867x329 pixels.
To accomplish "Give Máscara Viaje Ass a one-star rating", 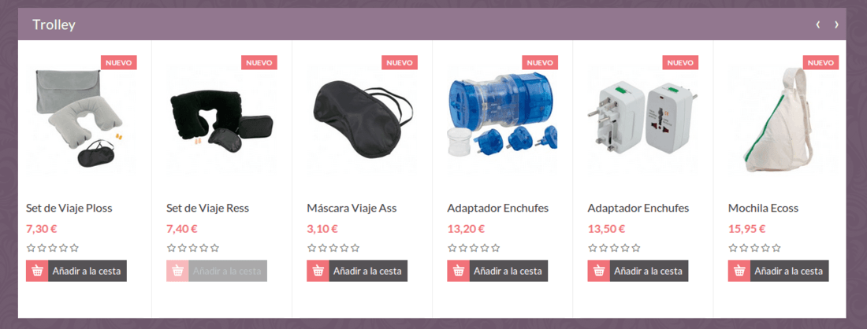I will [311, 248].
